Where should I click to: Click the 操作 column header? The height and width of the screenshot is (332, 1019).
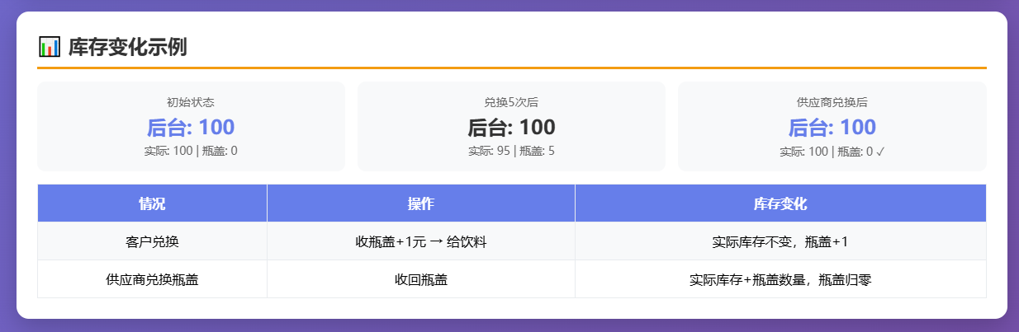click(x=421, y=203)
